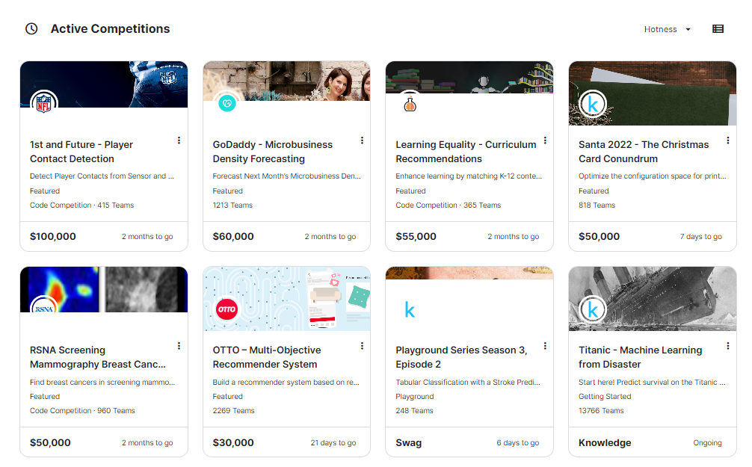
Task: Click the teal GoDaddy logo icon
Action: pyautogui.click(x=226, y=105)
